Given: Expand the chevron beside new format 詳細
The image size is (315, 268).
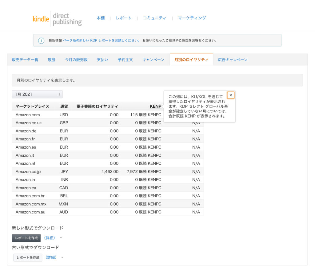Looking at the screenshot, I should coord(61,238).
